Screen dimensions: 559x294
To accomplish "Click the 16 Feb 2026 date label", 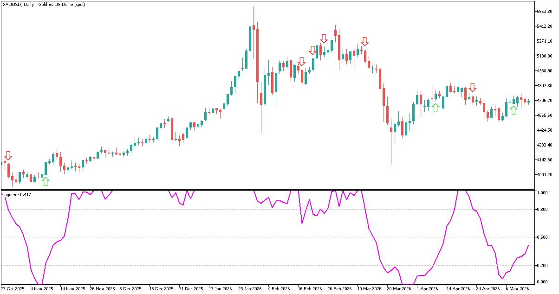I will [x=310, y=288].
